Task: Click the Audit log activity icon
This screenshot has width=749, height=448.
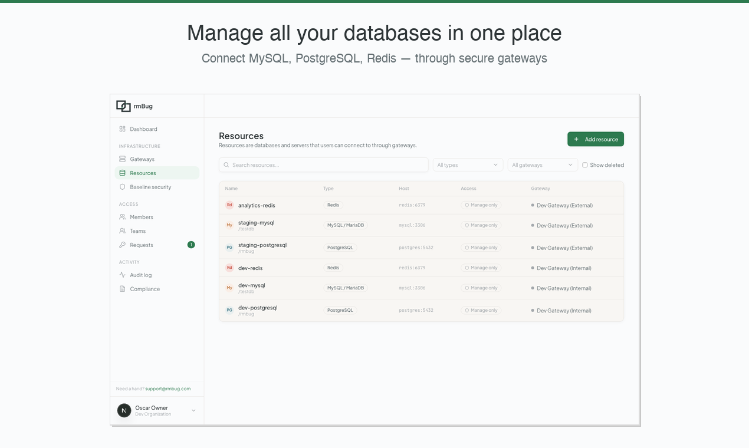Action: pyautogui.click(x=122, y=275)
